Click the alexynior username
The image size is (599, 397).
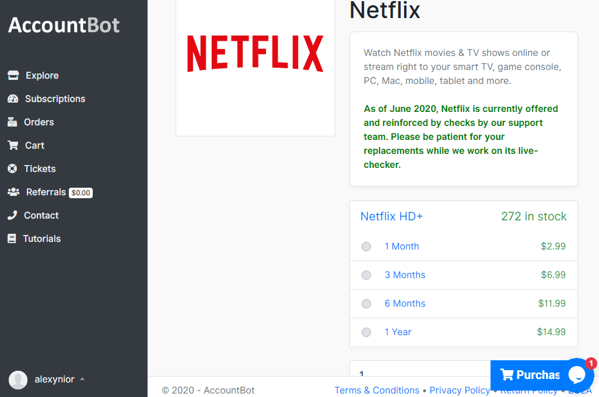point(55,380)
